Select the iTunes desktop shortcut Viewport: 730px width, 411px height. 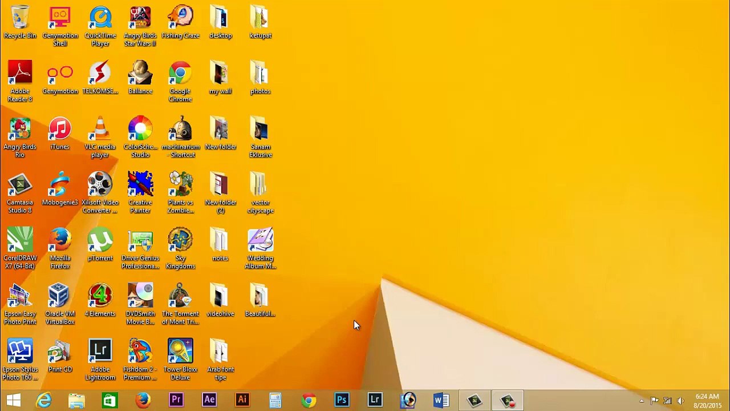(x=60, y=134)
